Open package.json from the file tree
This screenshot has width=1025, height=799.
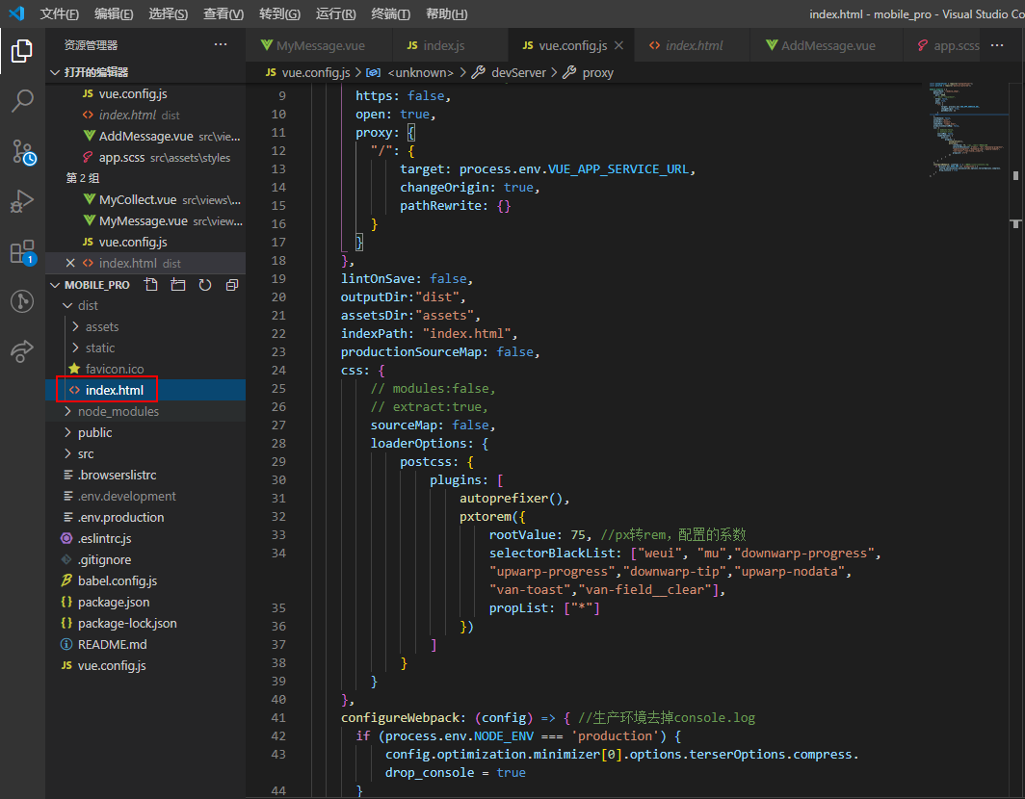[114, 602]
